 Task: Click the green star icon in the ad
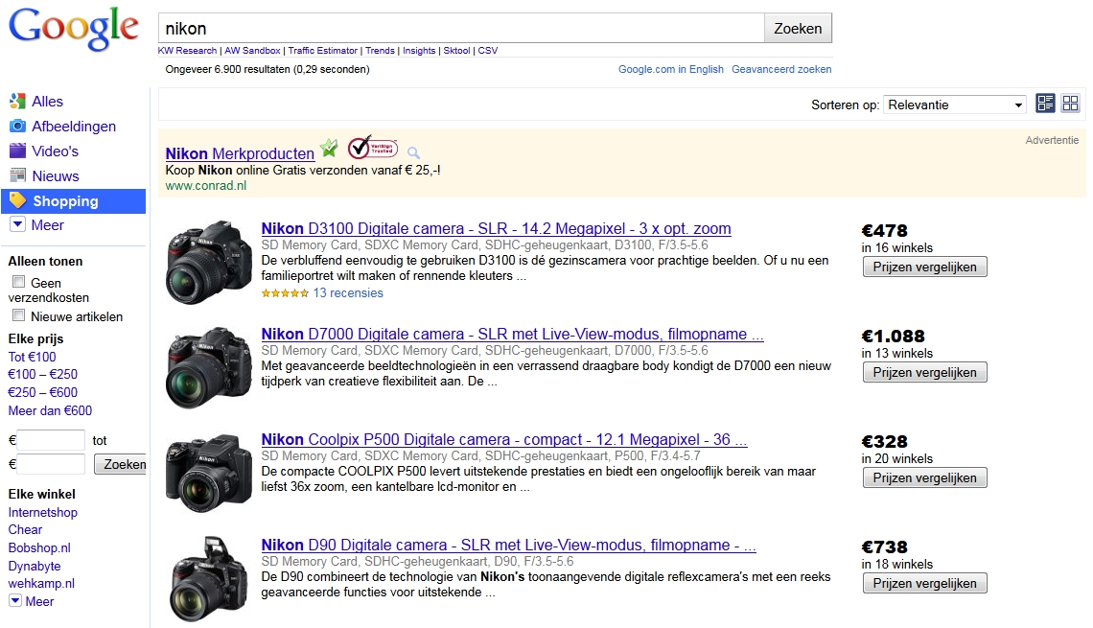pos(328,148)
